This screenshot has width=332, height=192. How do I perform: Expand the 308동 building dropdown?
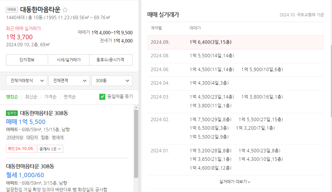(112, 81)
